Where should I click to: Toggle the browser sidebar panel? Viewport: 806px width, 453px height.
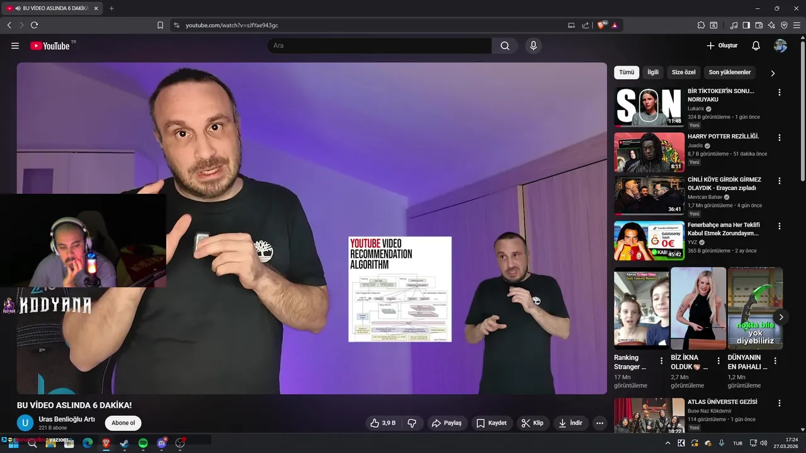pos(746,25)
